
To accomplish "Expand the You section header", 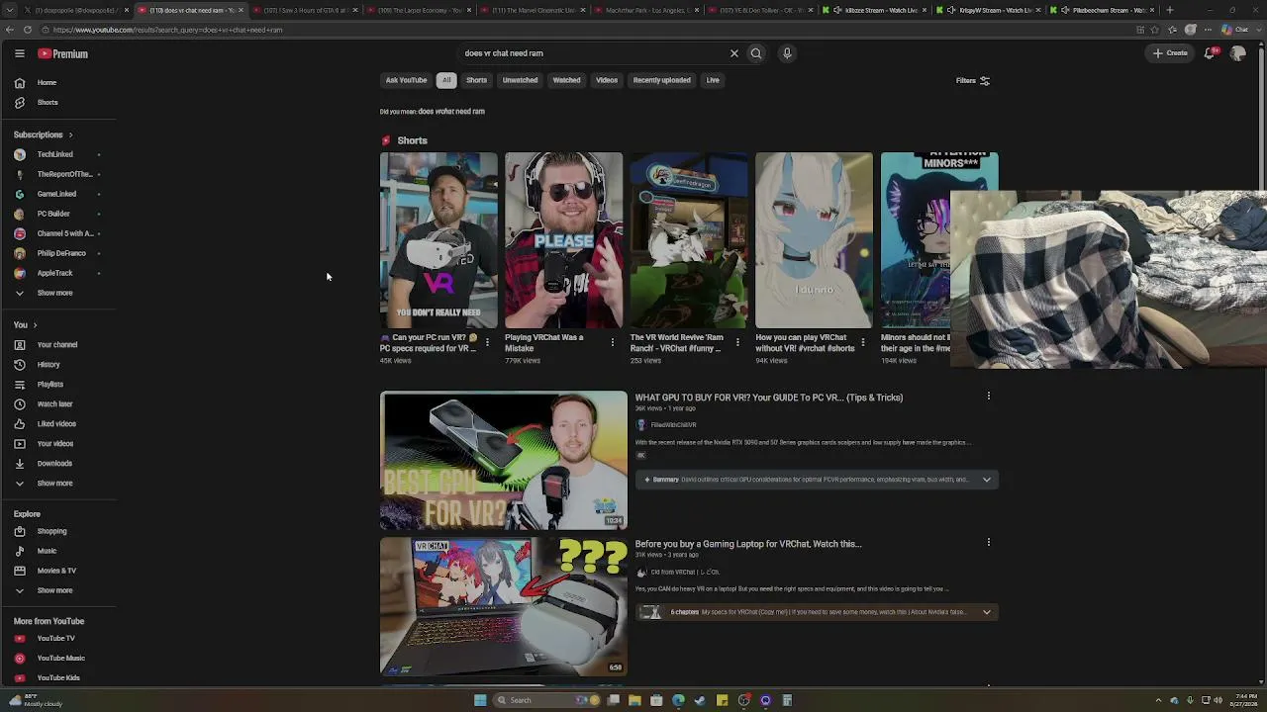I will [x=25, y=325].
